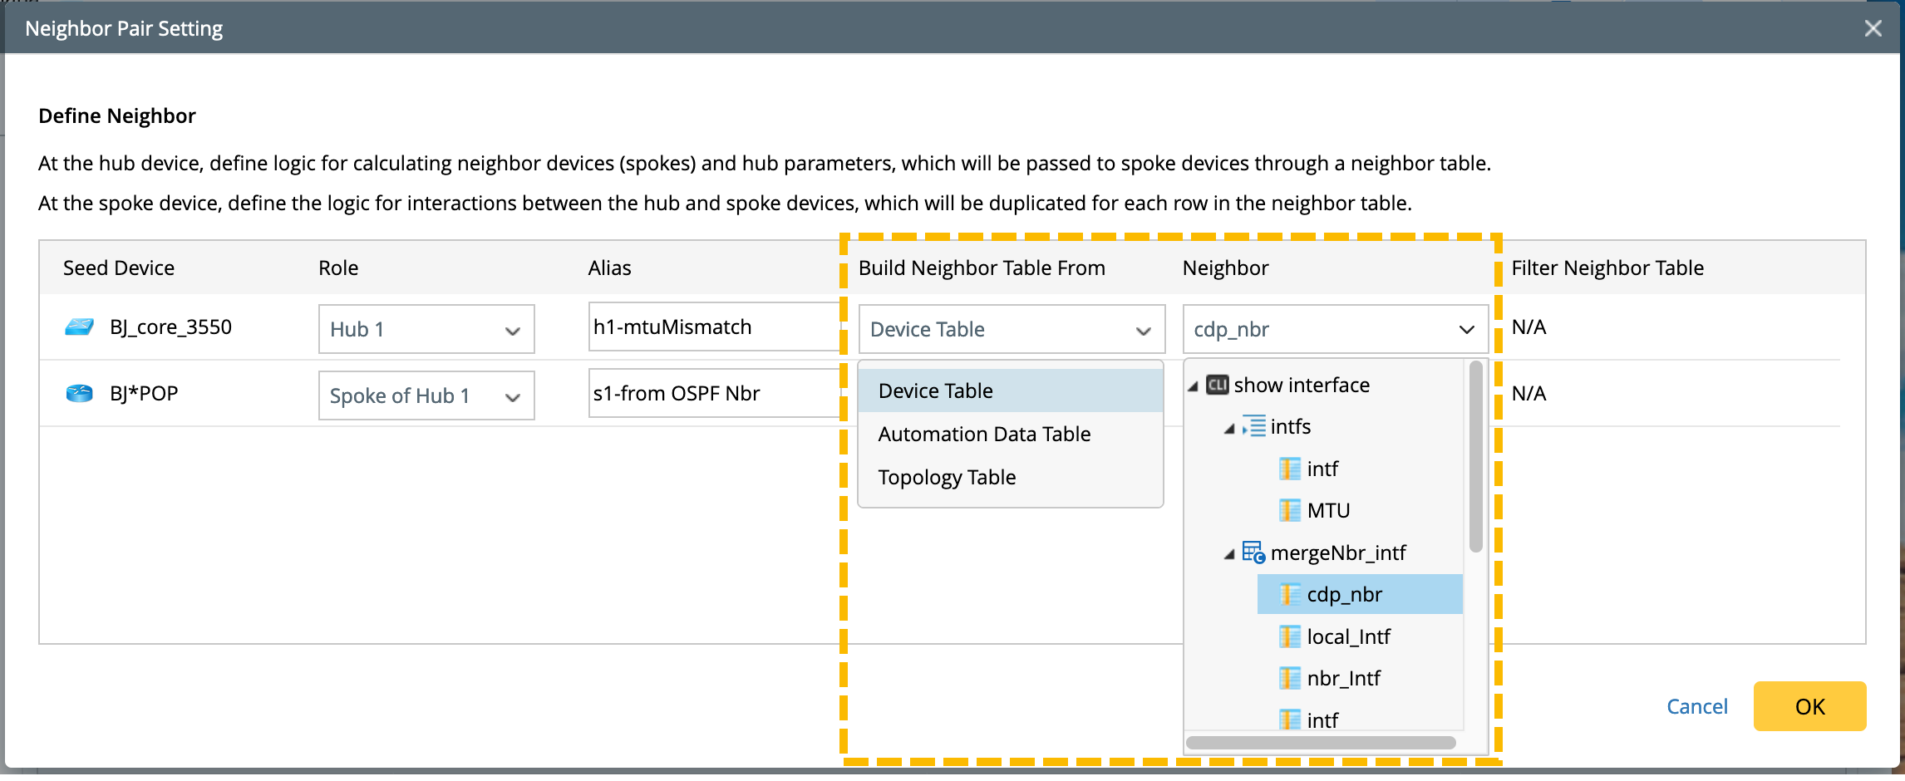The width and height of the screenshot is (1905, 781).
Task: Open the cdp_nbr Neighbor dropdown
Action: [x=1335, y=330]
